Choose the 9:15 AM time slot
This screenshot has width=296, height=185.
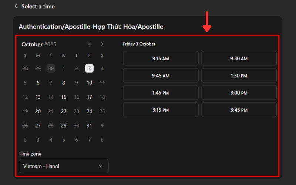click(x=161, y=58)
